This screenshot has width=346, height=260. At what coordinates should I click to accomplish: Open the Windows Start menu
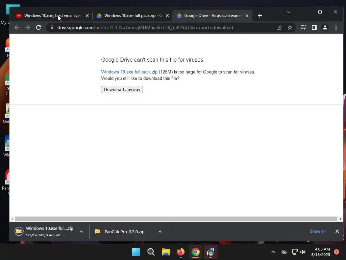136,252
